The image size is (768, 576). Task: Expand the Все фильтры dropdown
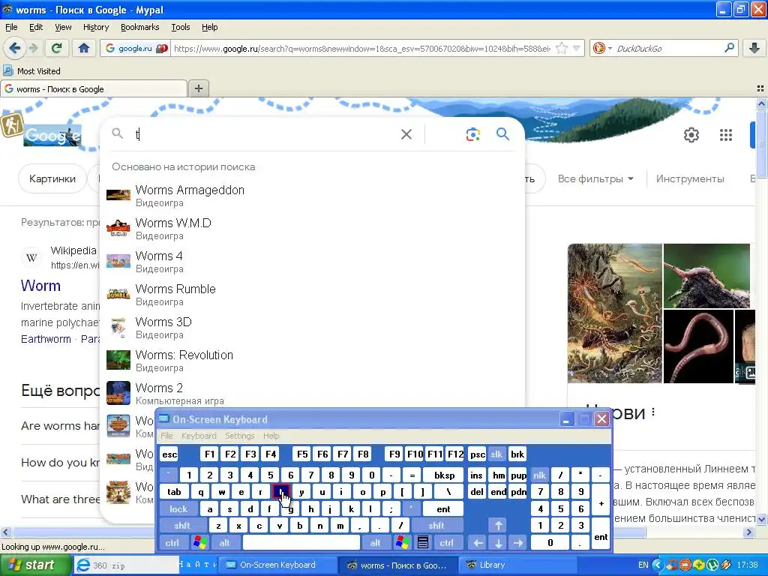coord(595,178)
